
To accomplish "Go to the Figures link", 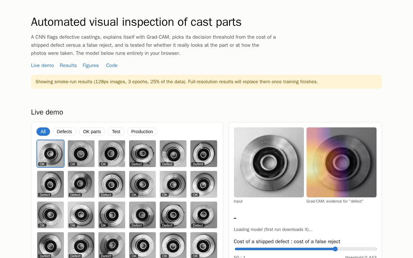I will click(x=91, y=65).
